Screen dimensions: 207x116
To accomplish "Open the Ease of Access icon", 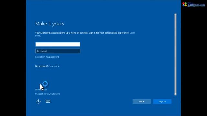I will point(39,101).
